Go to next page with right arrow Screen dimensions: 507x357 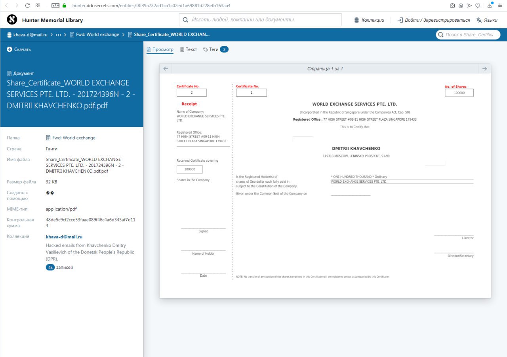[484, 69]
